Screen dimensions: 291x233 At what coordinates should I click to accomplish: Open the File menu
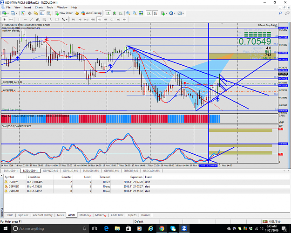[x=8, y=7]
